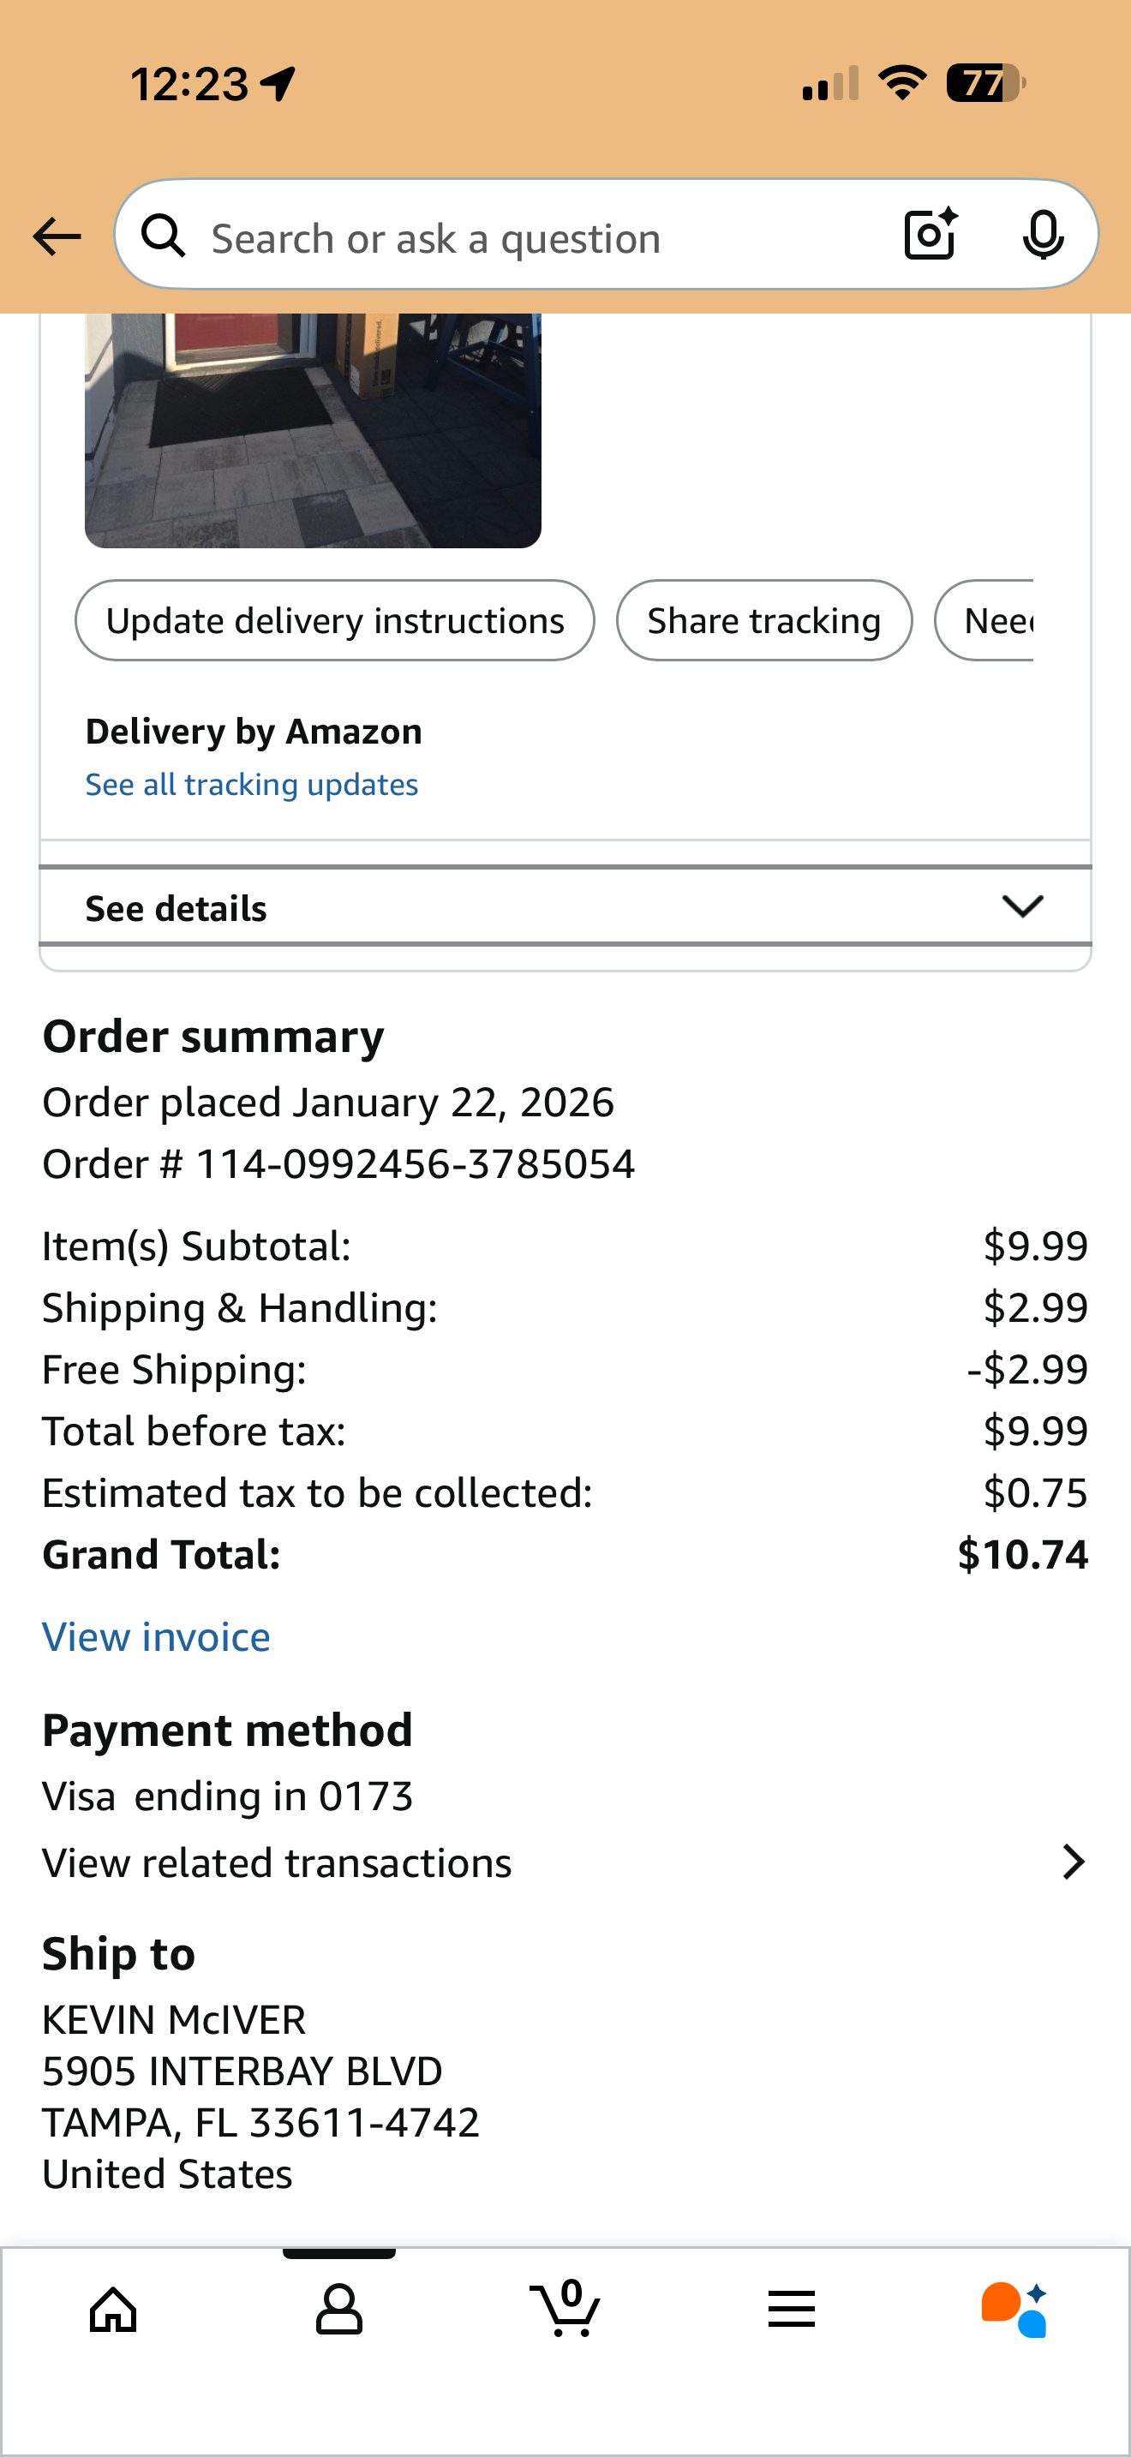Tap the microphone voice search icon
This screenshot has width=1131, height=2457.
point(1042,235)
